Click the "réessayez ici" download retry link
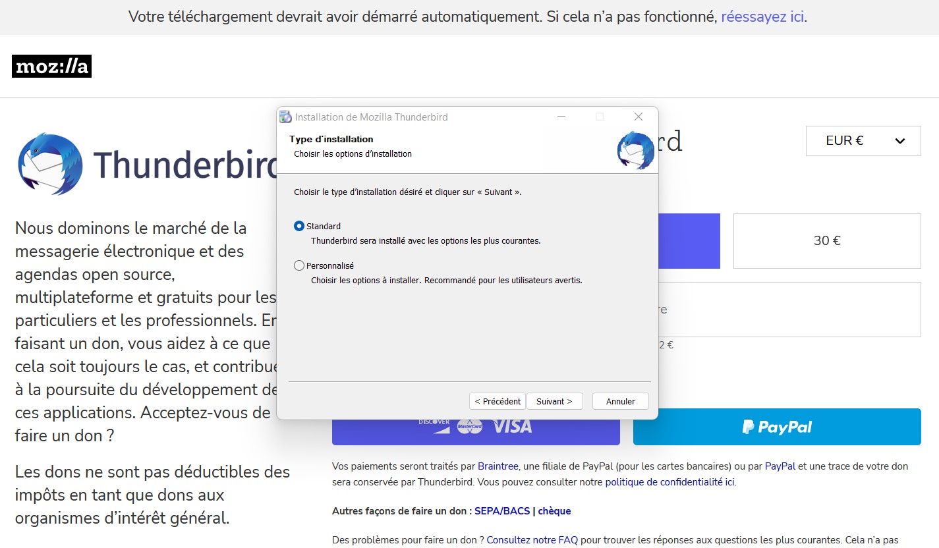The width and height of the screenshot is (939, 548). click(762, 17)
